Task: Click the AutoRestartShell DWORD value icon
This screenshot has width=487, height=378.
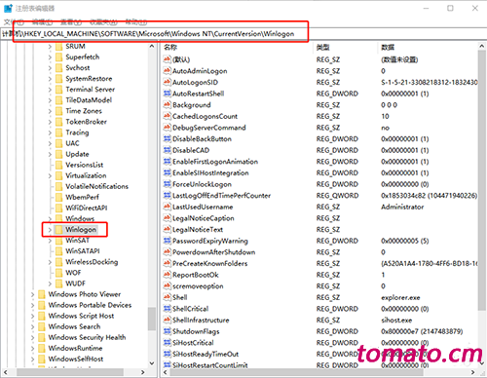Action: coord(167,94)
